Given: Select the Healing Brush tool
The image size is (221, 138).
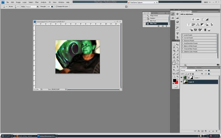Looking at the screenshot, I should tap(174, 54).
